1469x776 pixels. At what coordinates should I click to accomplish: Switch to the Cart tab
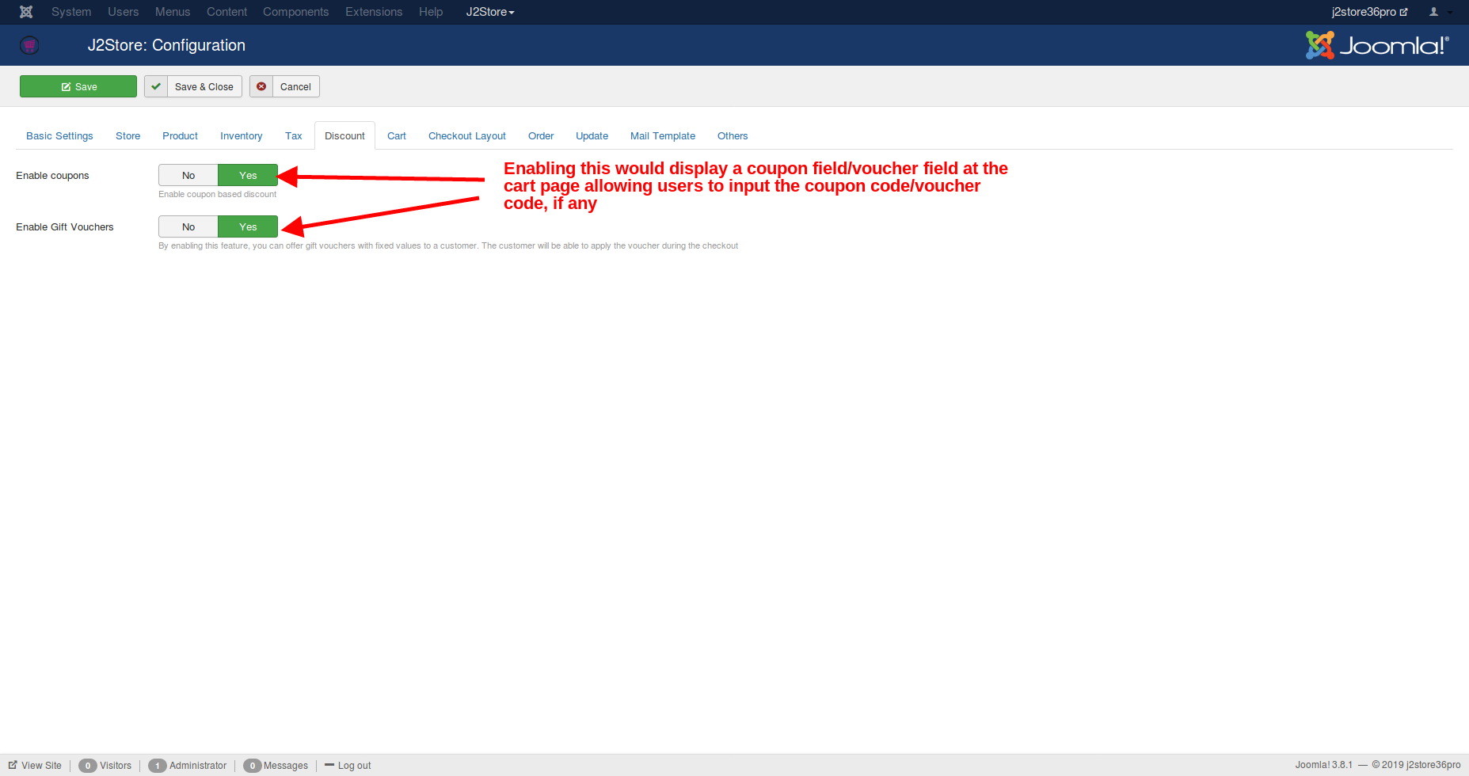(x=396, y=136)
